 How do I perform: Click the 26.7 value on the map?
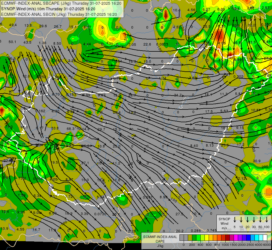pyautogui.click(x=58, y=27)
